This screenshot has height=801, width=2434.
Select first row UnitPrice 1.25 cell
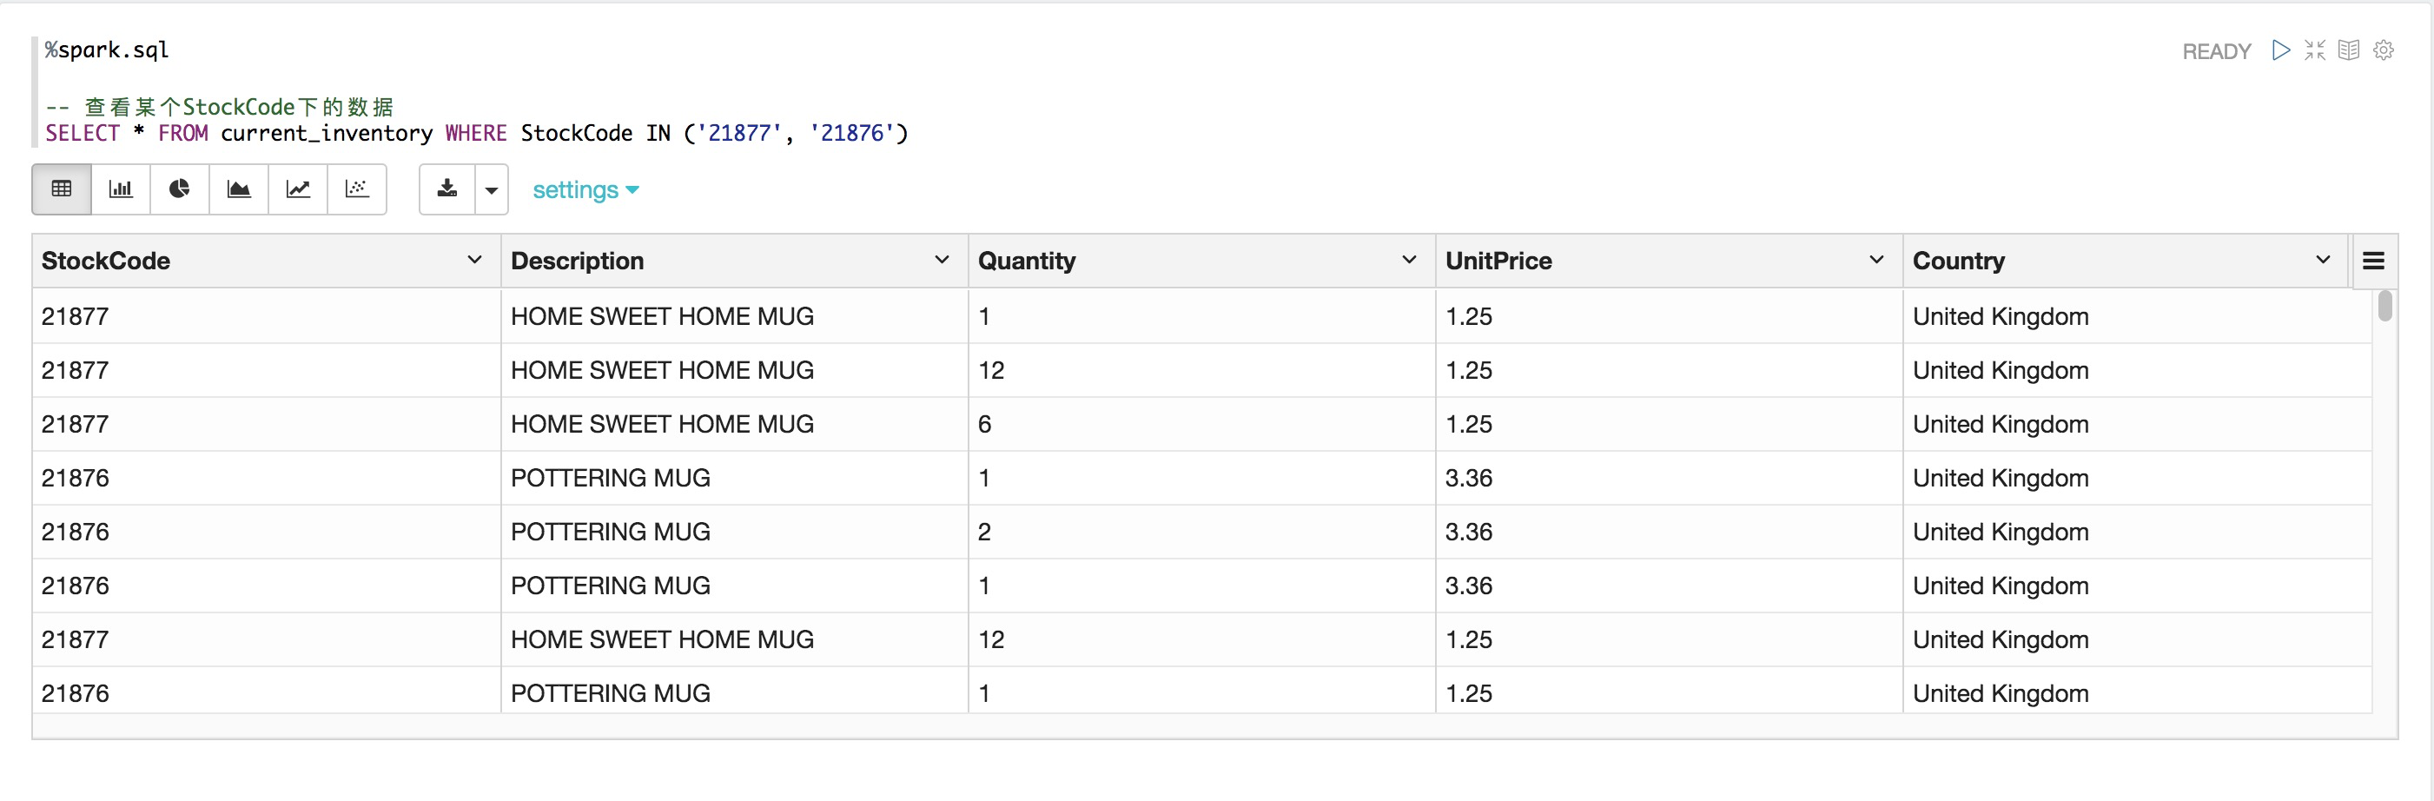1669,315
